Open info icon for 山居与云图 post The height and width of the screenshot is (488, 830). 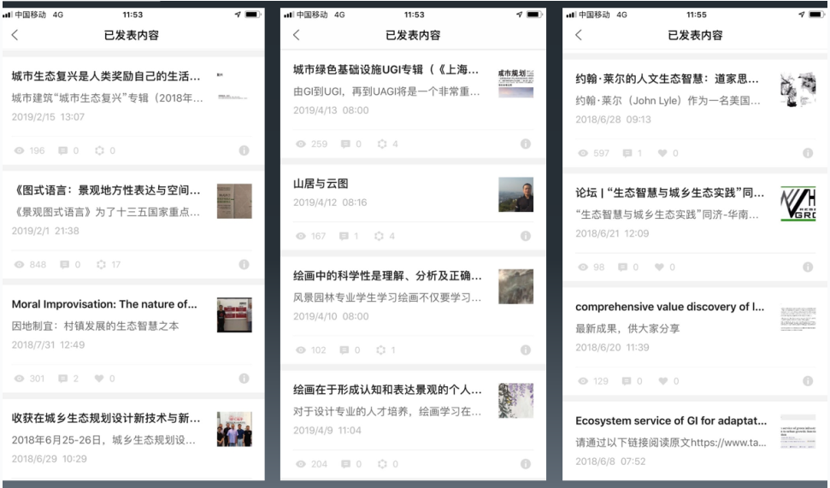click(x=526, y=236)
